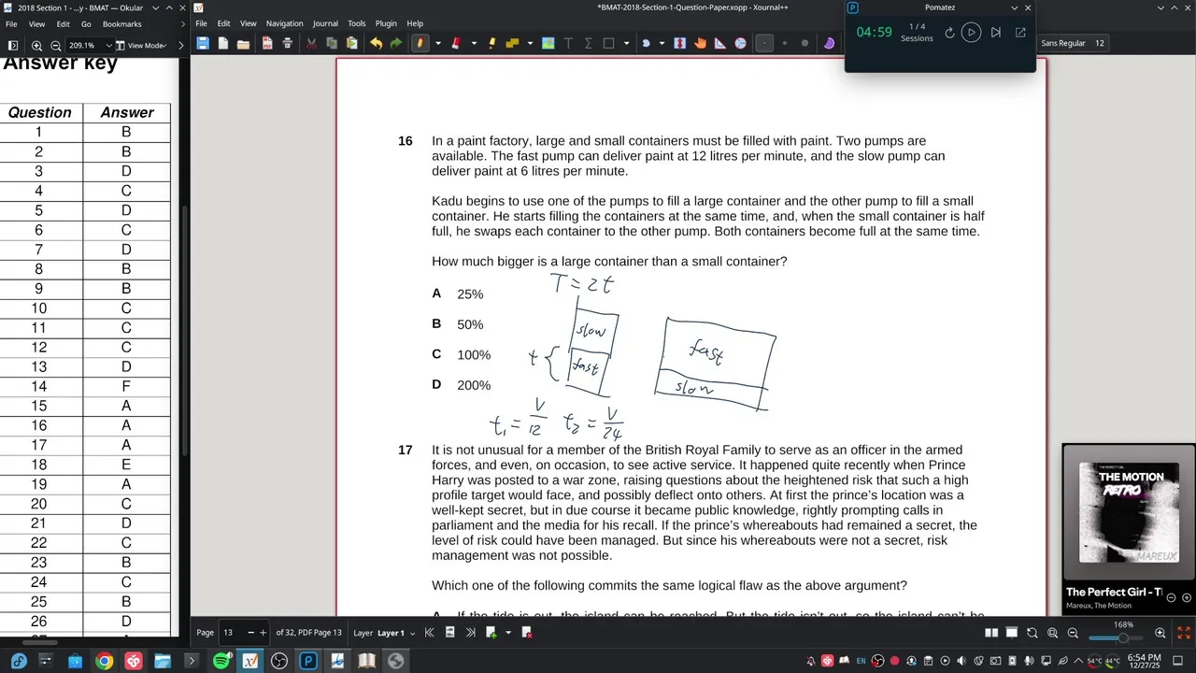This screenshot has width=1196, height=673.
Task: Reset the Pomatez timer
Action: pyautogui.click(x=949, y=33)
